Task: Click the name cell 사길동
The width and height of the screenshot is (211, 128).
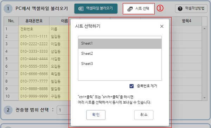Action: pyautogui.click(x=60, y=59)
